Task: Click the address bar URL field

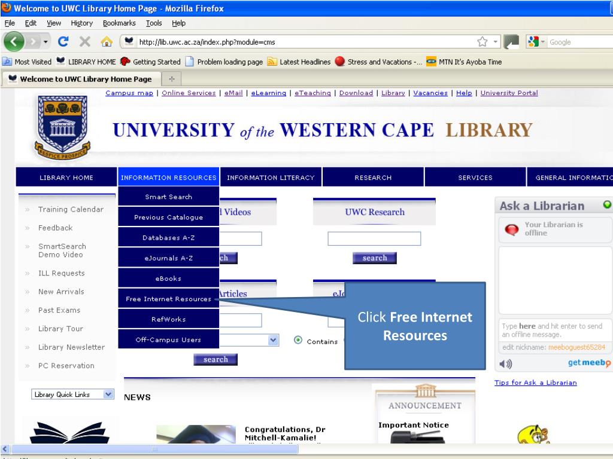Action: click(305, 42)
